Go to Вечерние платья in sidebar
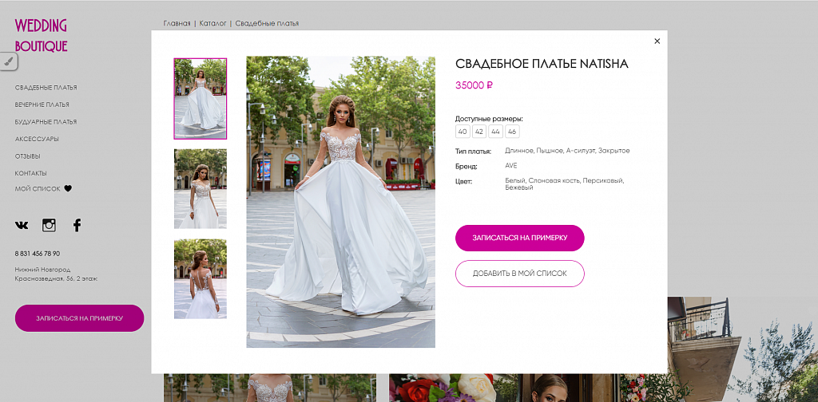The height and width of the screenshot is (402, 818). (x=42, y=104)
